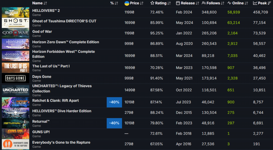Viewport: 273px width, 150px height.
Task: Open the GUNS UP! game link
Action: pyautogui.click(x=41, y=132)
